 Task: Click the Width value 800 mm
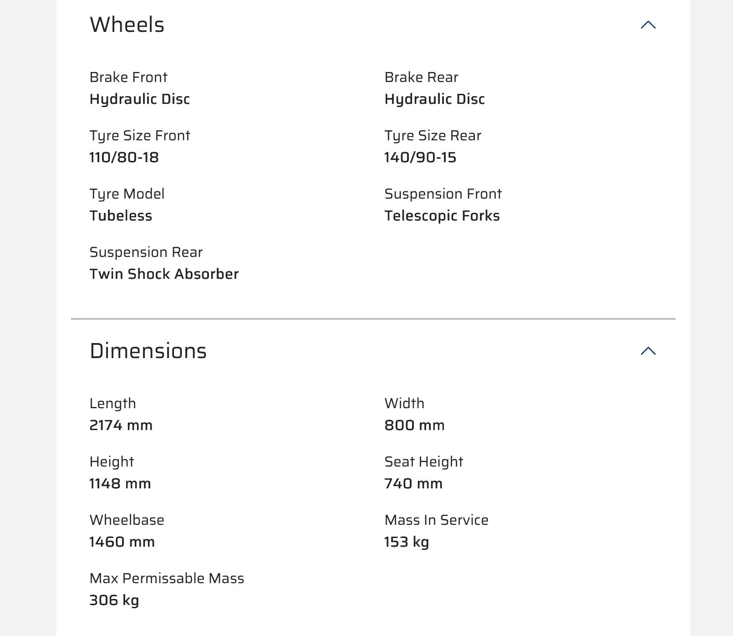(414, 425)
